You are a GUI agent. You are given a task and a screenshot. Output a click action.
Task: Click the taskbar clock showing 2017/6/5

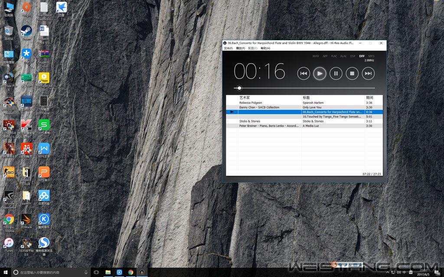(x=423, y=273)
